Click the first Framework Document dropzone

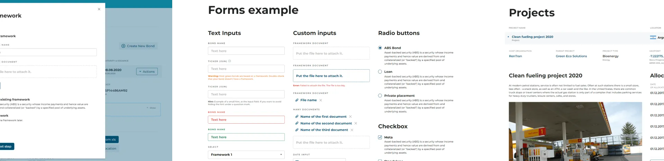pyautogui.click(x=331, y=53)
